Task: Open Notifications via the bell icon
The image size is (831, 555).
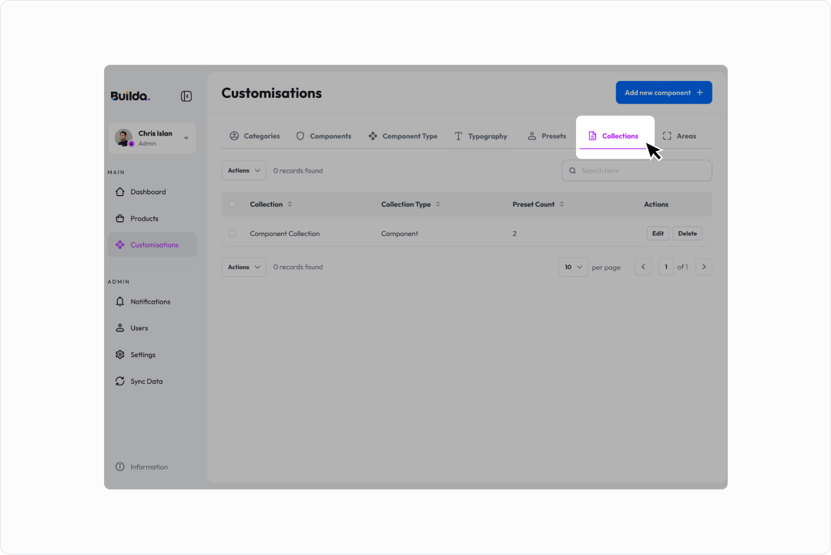Action: click(x=120, y=301)
